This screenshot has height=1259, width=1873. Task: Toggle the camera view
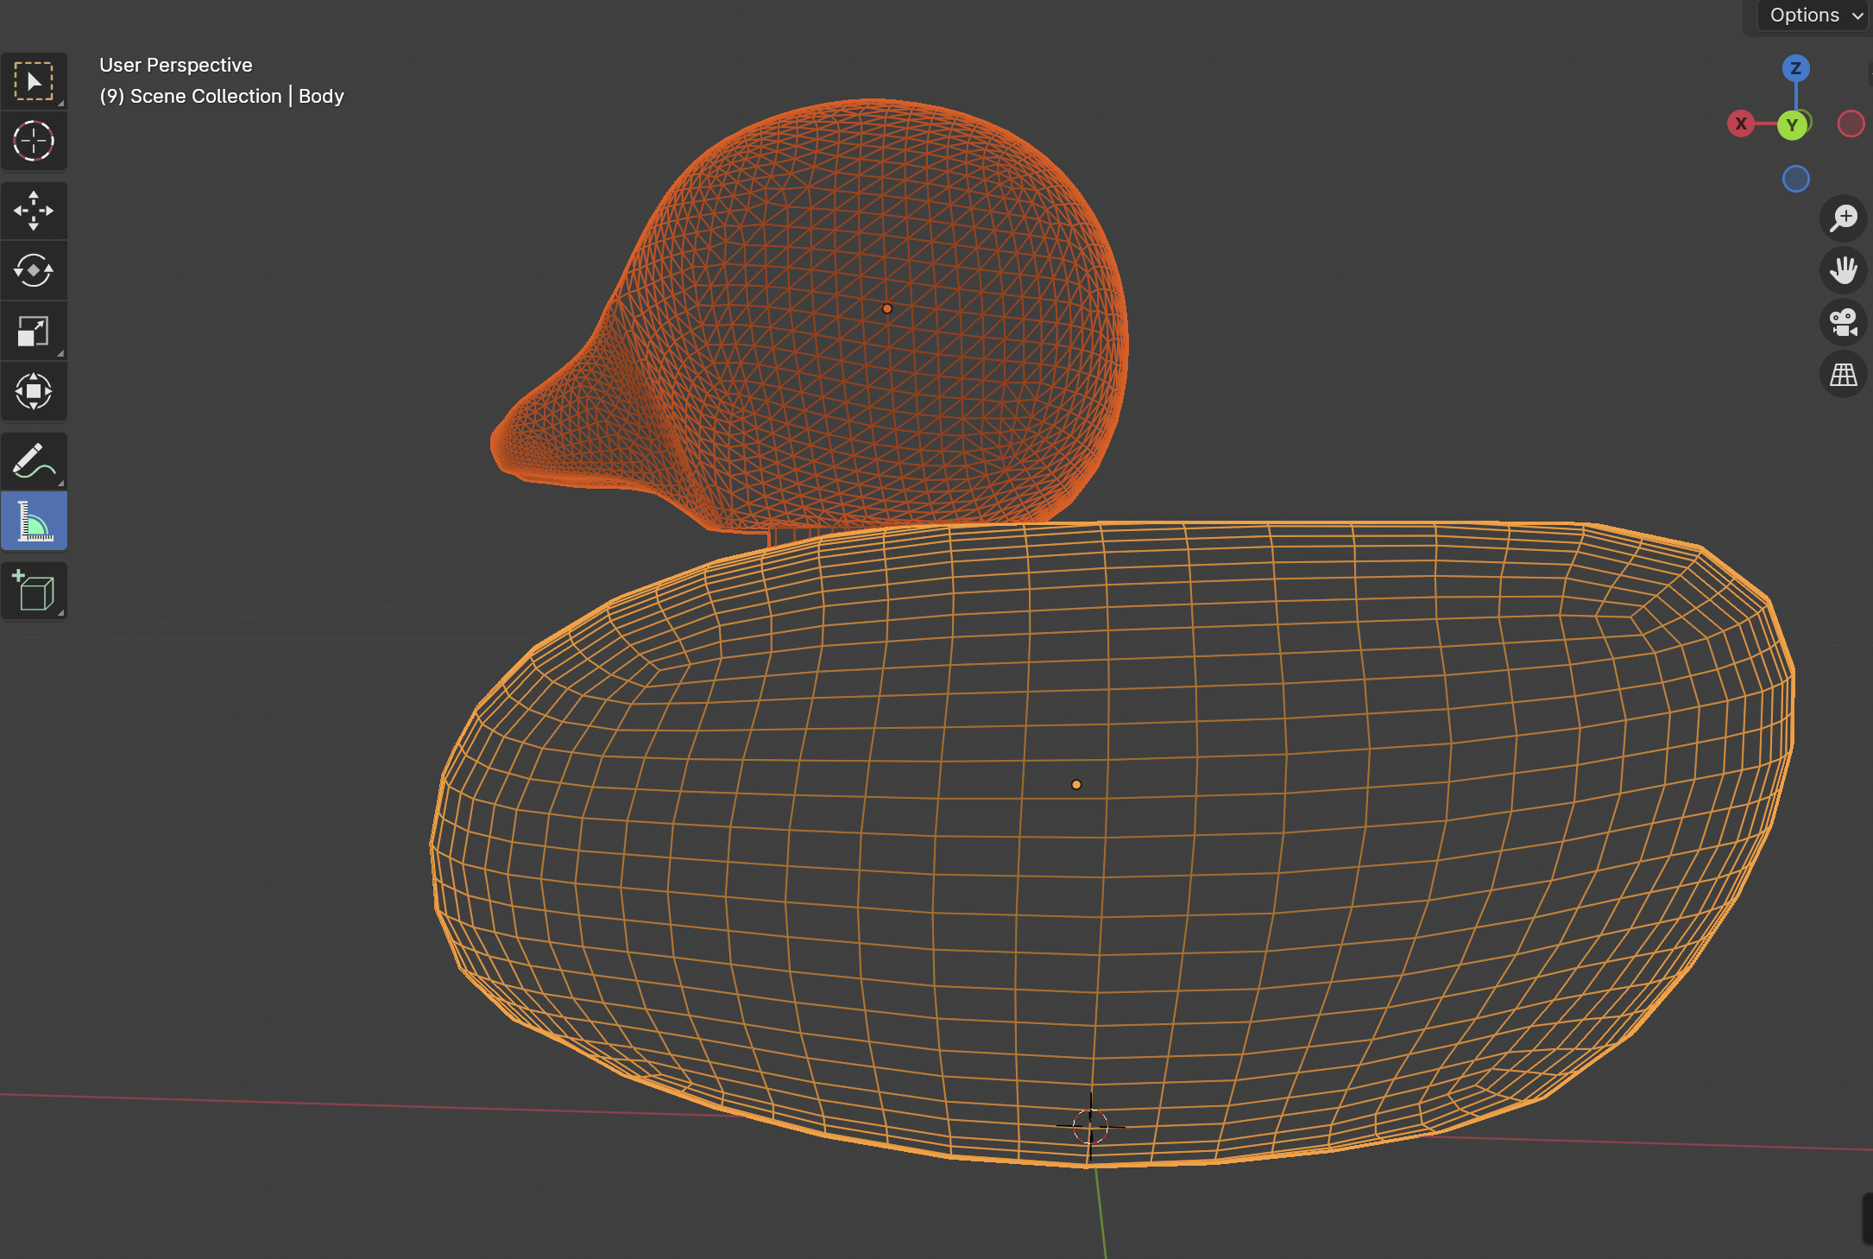pyautogui.click(x=1843, y=322)
